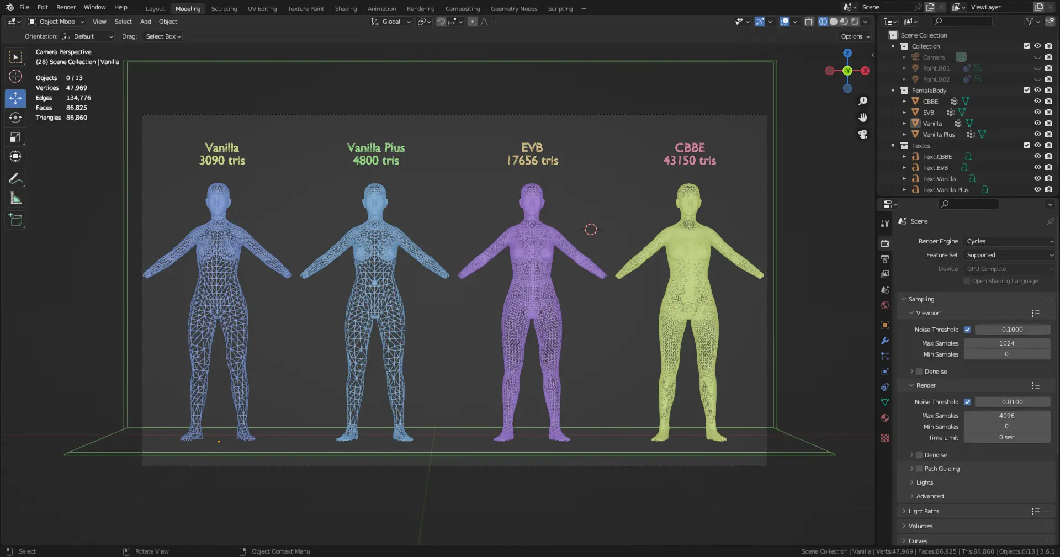Viewport: 1060px width, 557px height.
Task: Open the Feature Set Supported dropdown
Action: [x=1010, y=255]
